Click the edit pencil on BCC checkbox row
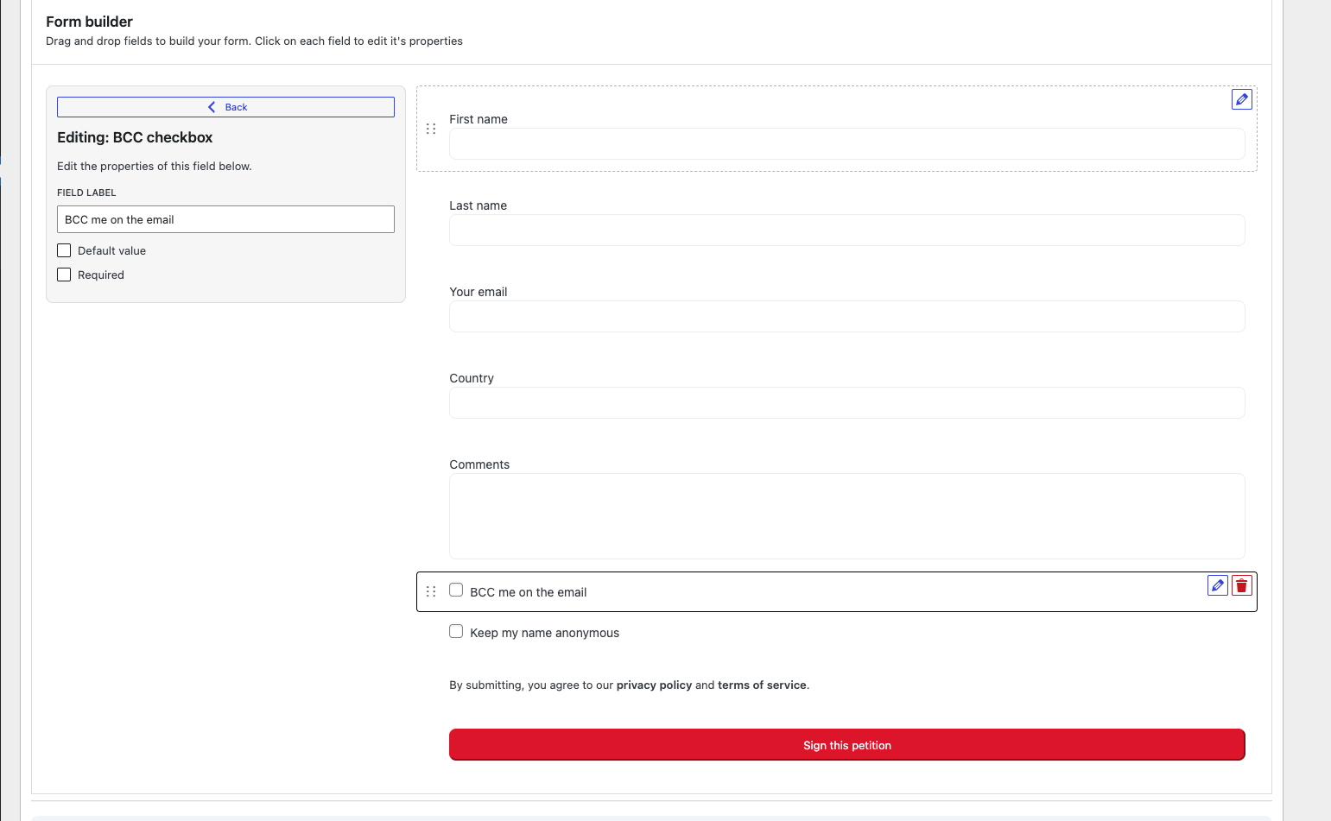The image size is (1331, 821). (1217, 585)
